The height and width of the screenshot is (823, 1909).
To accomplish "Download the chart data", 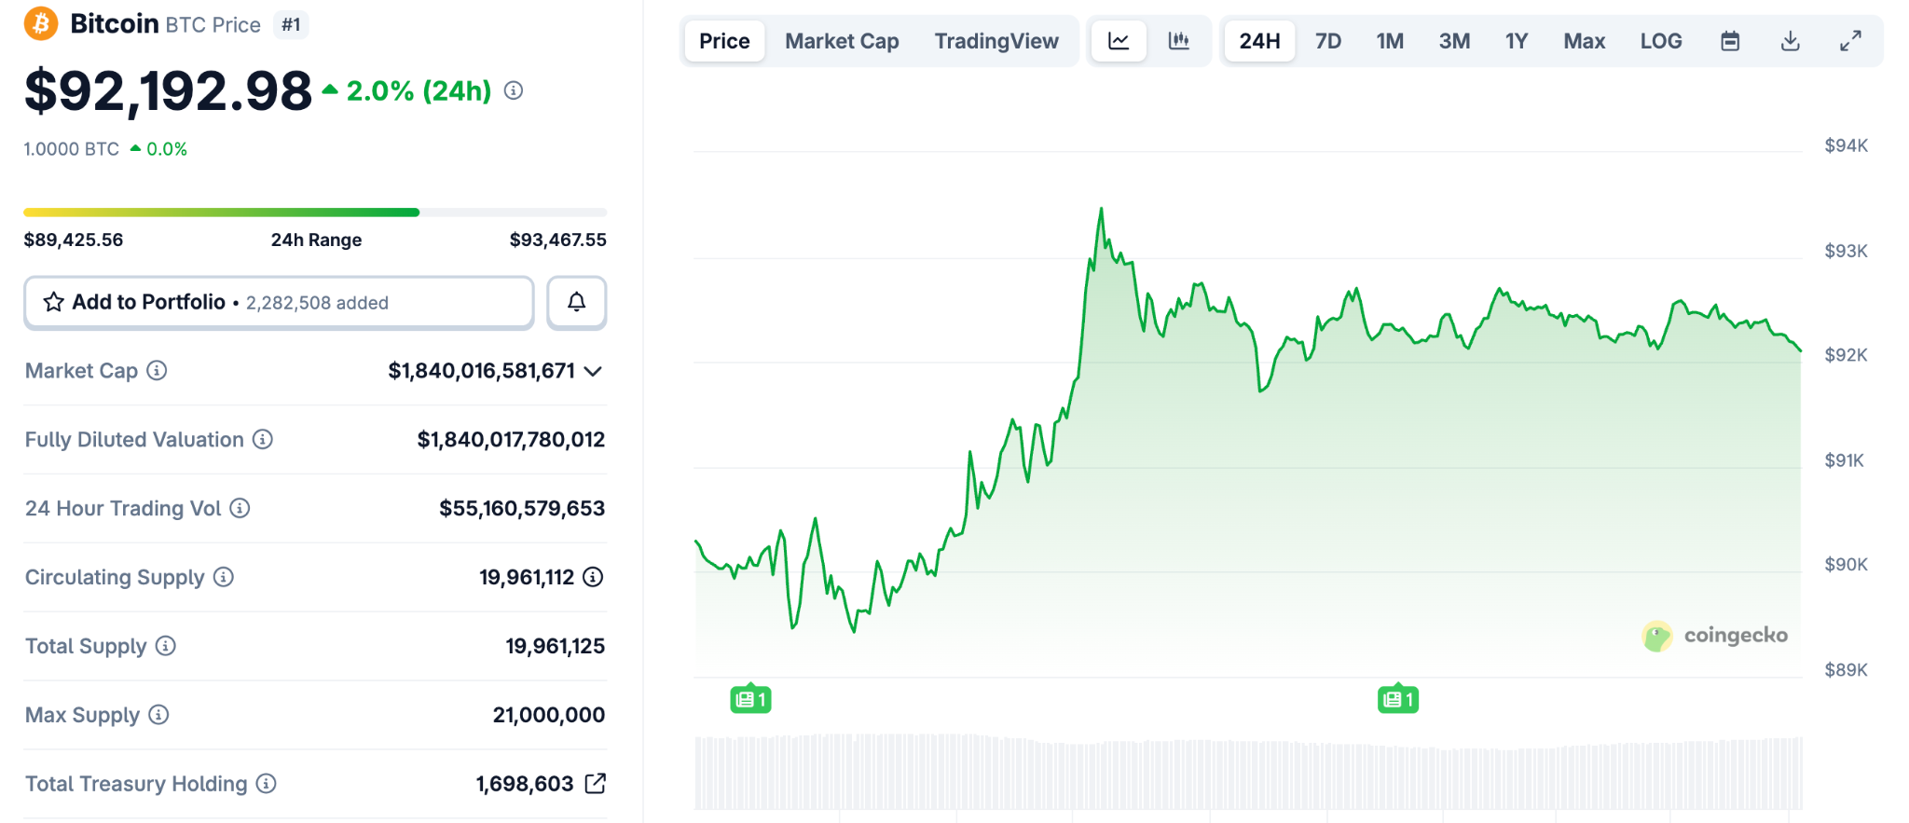I will [1790, 41].
